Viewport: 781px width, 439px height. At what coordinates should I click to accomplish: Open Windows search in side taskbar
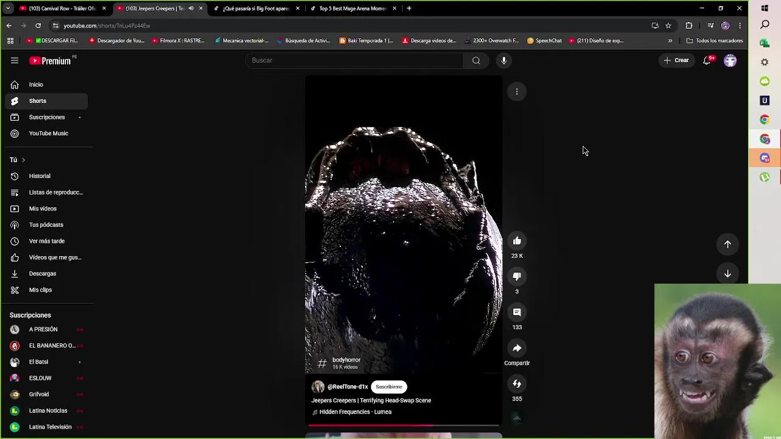point(765,25)
